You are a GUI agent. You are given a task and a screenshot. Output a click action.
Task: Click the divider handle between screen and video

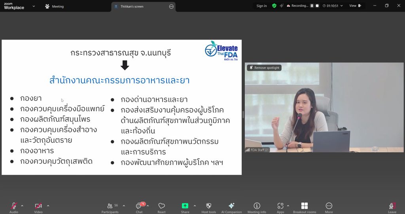point(243,114)
